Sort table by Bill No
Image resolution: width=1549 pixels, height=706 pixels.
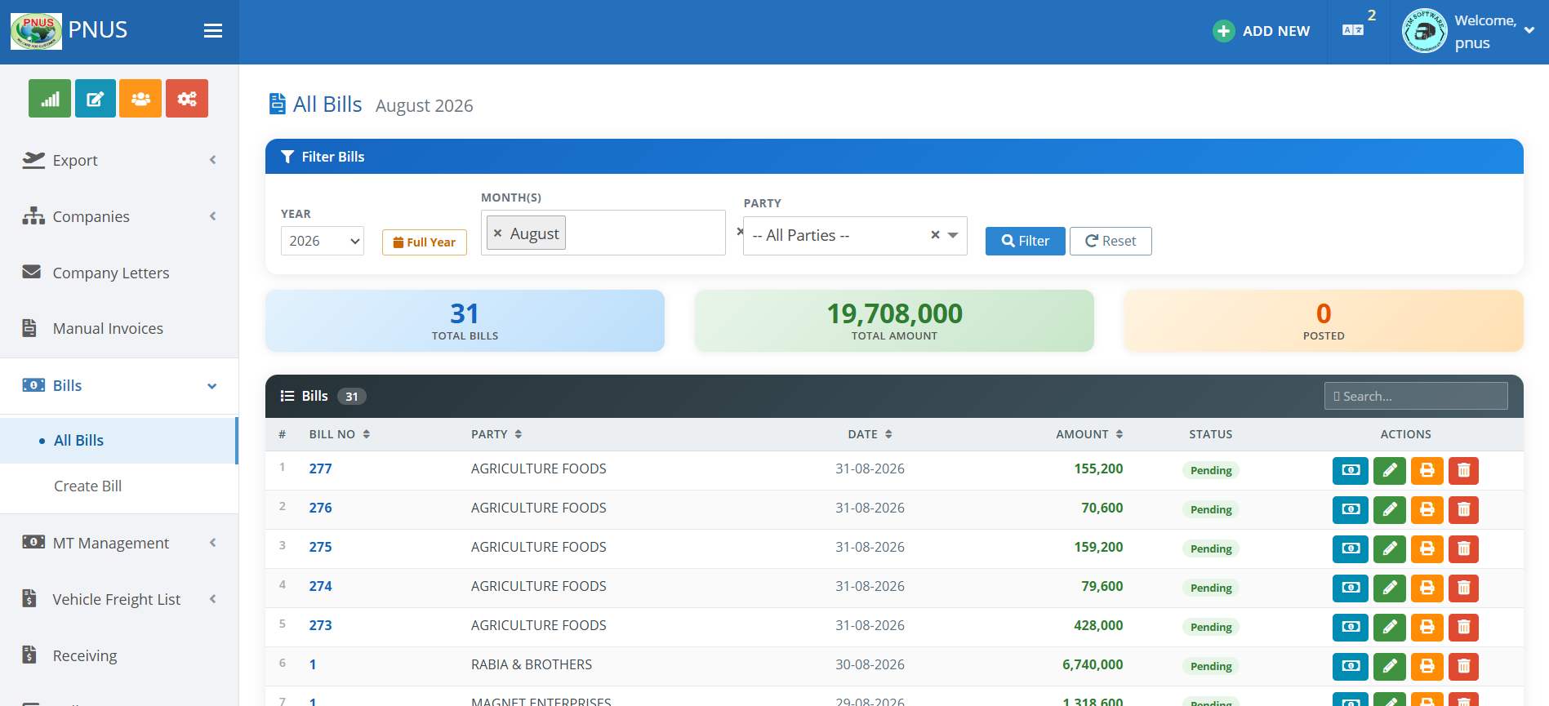(x=340, y=434)
